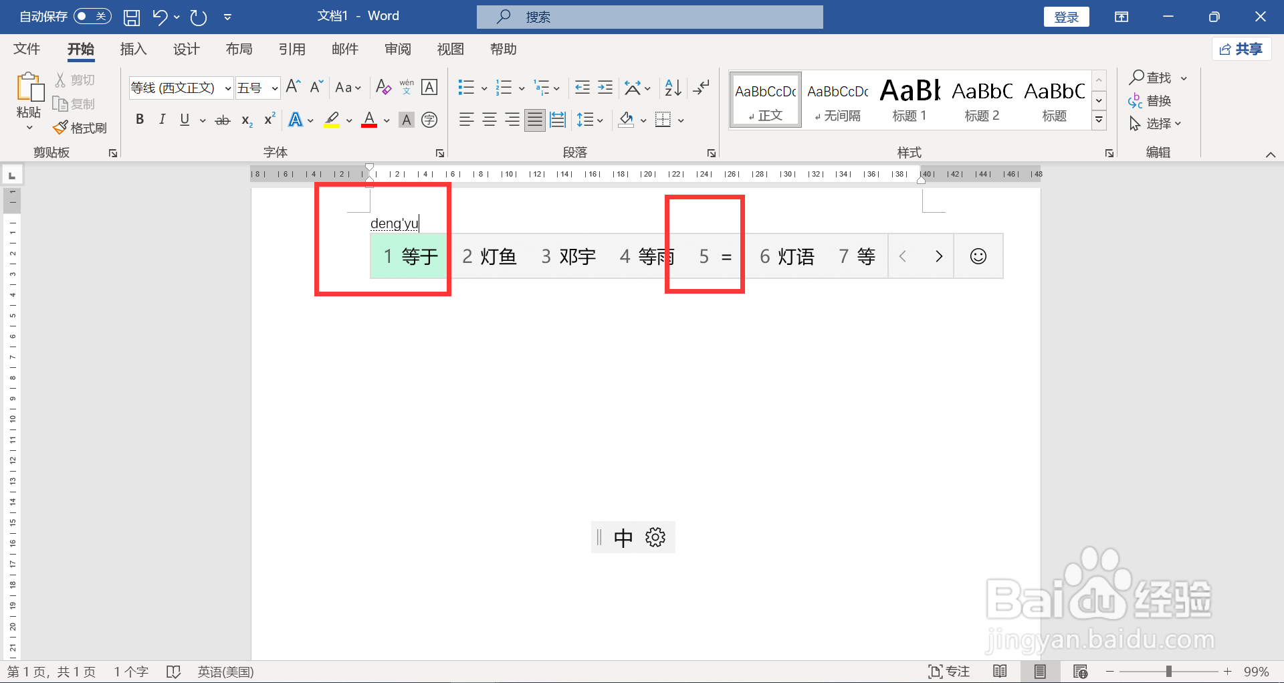Image resolution: width=1284 pixels, height=683 pixels.
Task: Open the font name dropdown
Action: click(x=227, y=88)
